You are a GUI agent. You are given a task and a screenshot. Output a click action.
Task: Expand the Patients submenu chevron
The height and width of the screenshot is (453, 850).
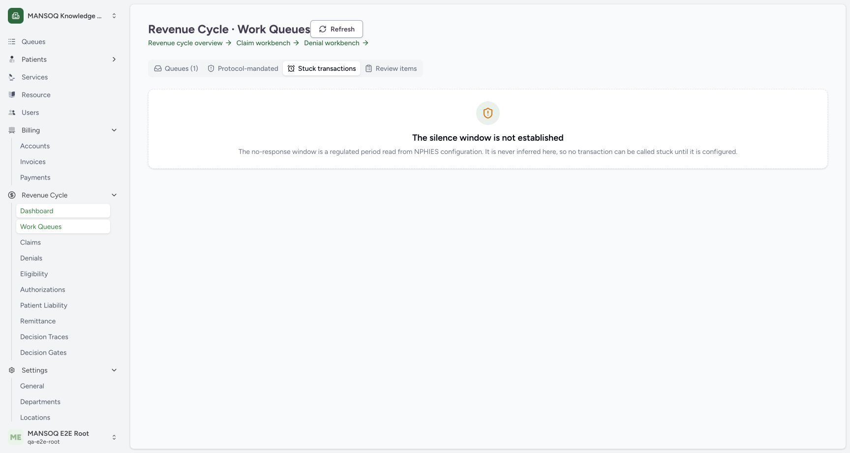[x=114, y=60]
